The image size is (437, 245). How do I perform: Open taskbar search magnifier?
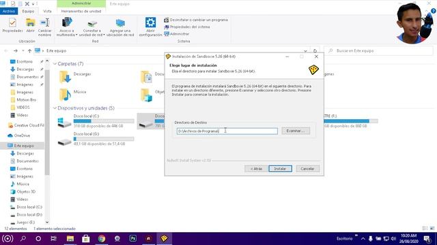(23, 239)
